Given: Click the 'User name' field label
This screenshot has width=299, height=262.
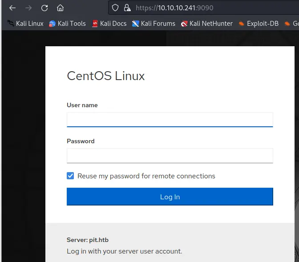Looking at the screenshot, I should (82, 105).
